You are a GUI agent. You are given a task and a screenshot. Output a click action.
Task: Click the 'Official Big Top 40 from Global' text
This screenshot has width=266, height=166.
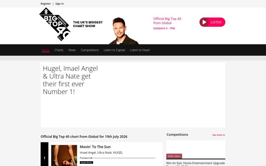coord(167,21)
